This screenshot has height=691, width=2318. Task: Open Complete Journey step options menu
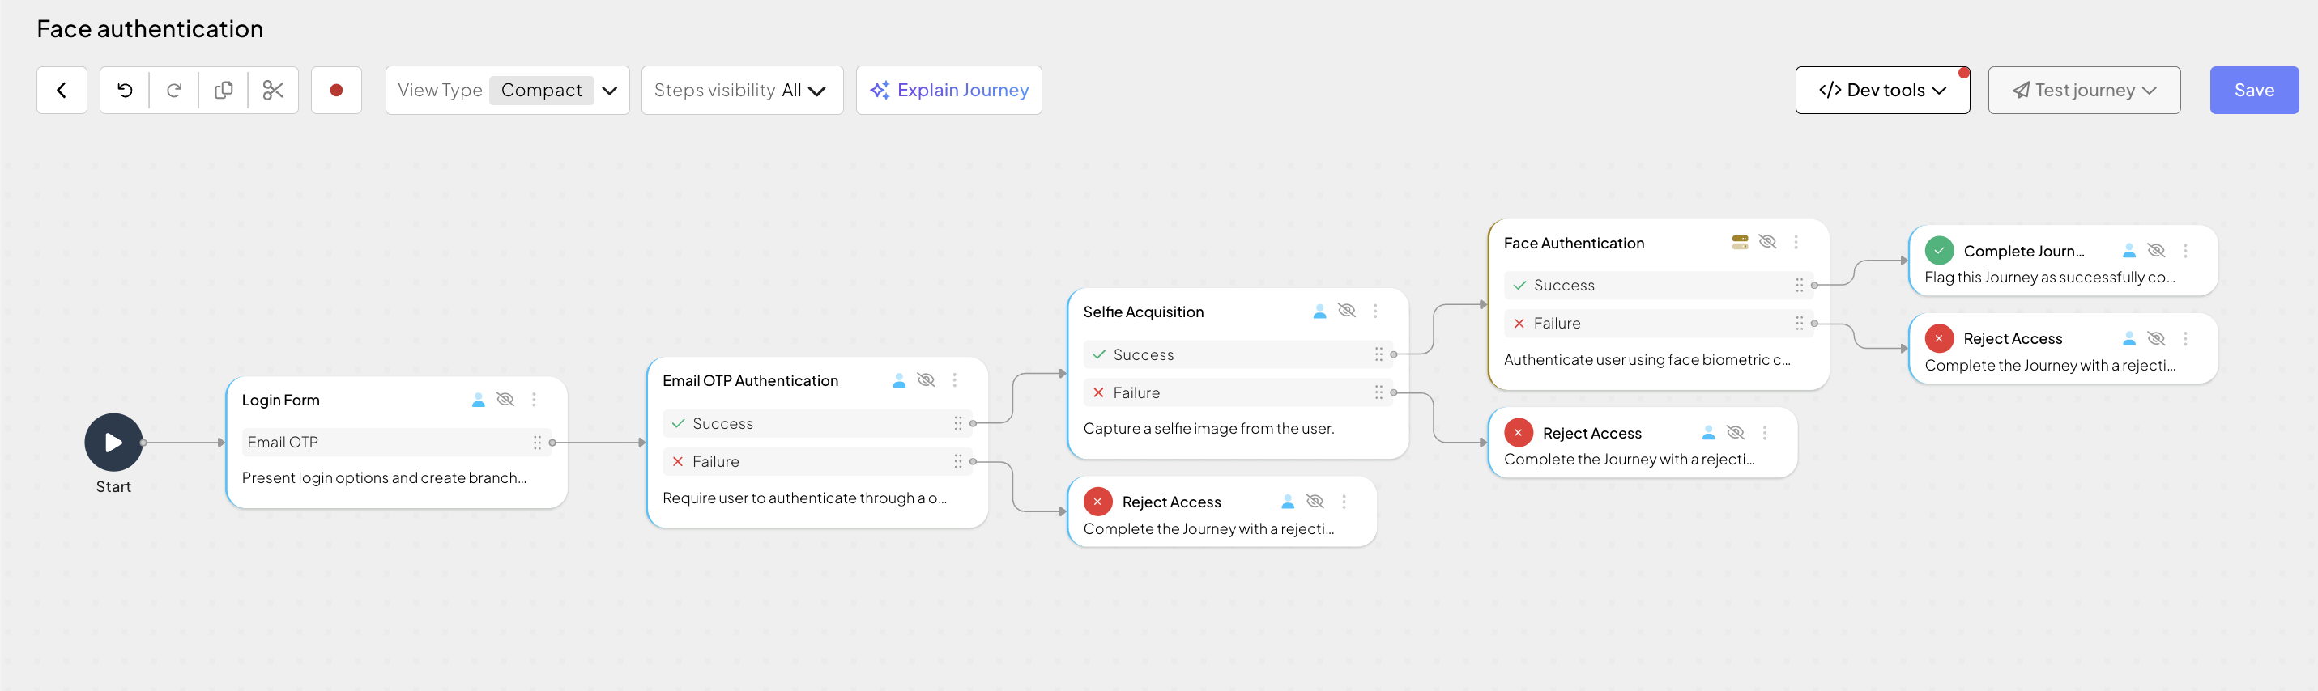(x=2185, y=251)
